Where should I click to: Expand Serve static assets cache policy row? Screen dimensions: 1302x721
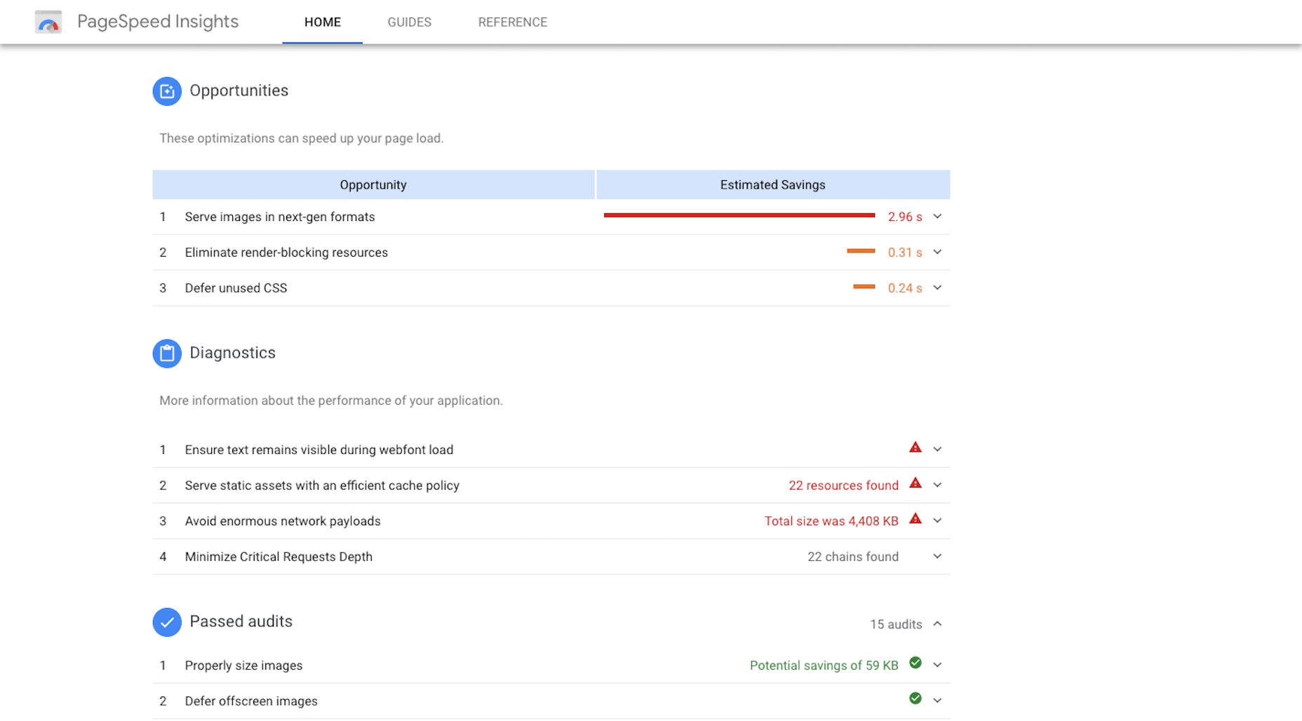pos(937,485)
